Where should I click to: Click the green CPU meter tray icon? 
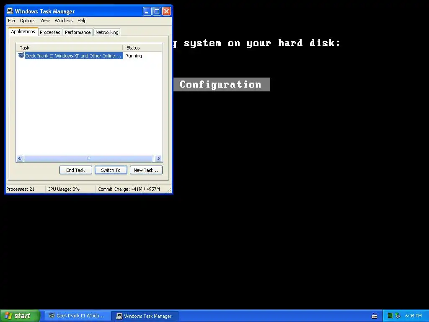(x=390, y=316)
